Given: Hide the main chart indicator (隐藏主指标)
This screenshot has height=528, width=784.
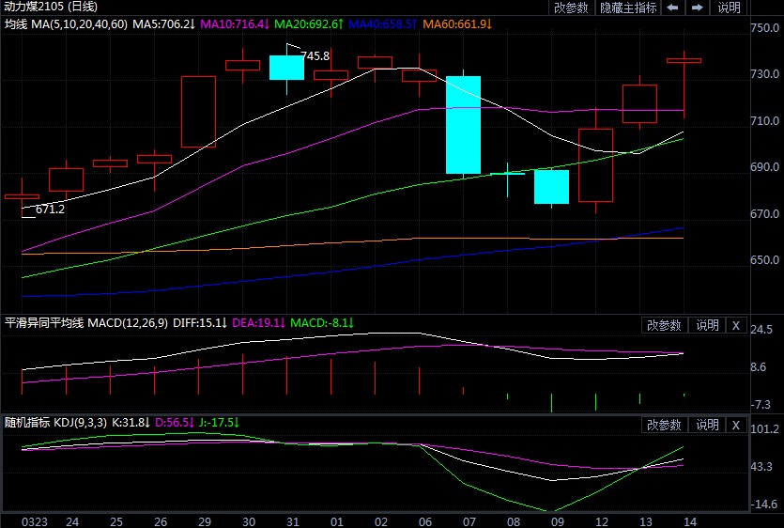Looking at the screenshot, I should [628, 8].
